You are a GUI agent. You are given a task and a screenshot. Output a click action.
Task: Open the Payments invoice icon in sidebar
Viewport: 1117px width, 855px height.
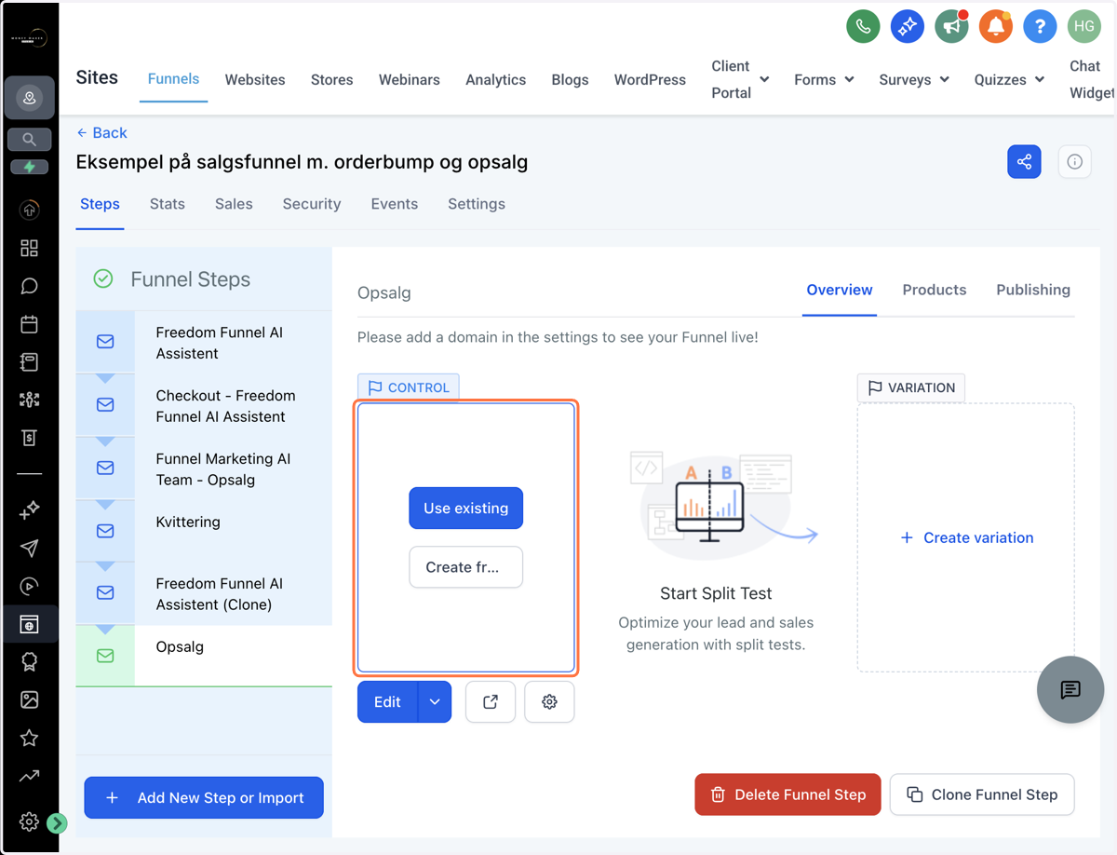29,438
